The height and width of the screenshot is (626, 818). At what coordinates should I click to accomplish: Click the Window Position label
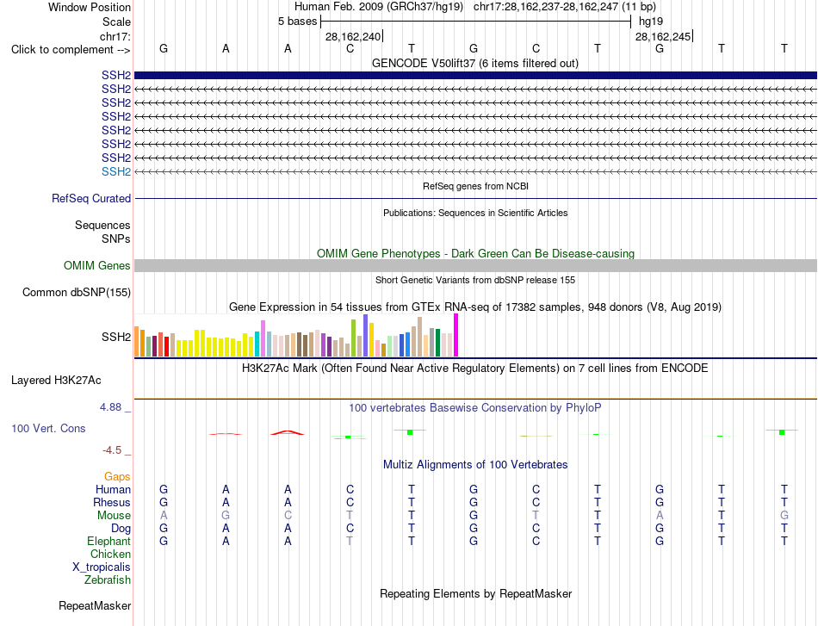(x=90, y=7)
